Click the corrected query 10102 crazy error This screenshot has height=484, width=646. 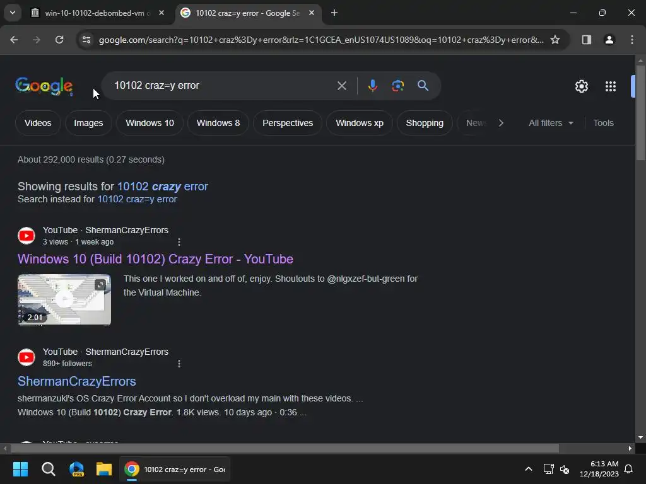[163, 187]
